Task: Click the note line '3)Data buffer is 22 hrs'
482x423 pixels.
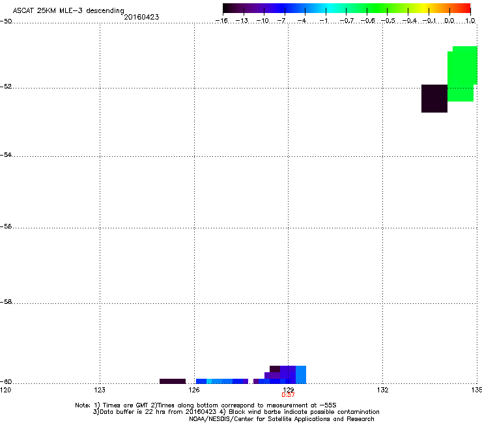Action: tap(236, 412)
